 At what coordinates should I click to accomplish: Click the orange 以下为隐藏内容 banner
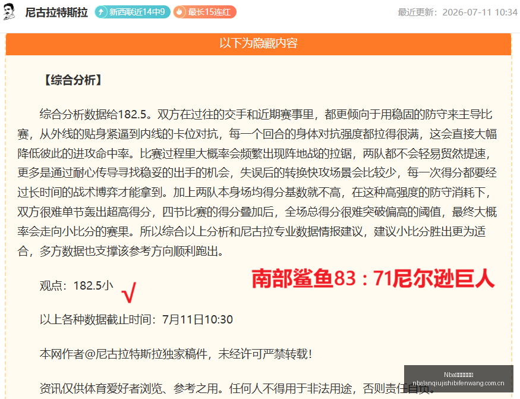(259, 43)
